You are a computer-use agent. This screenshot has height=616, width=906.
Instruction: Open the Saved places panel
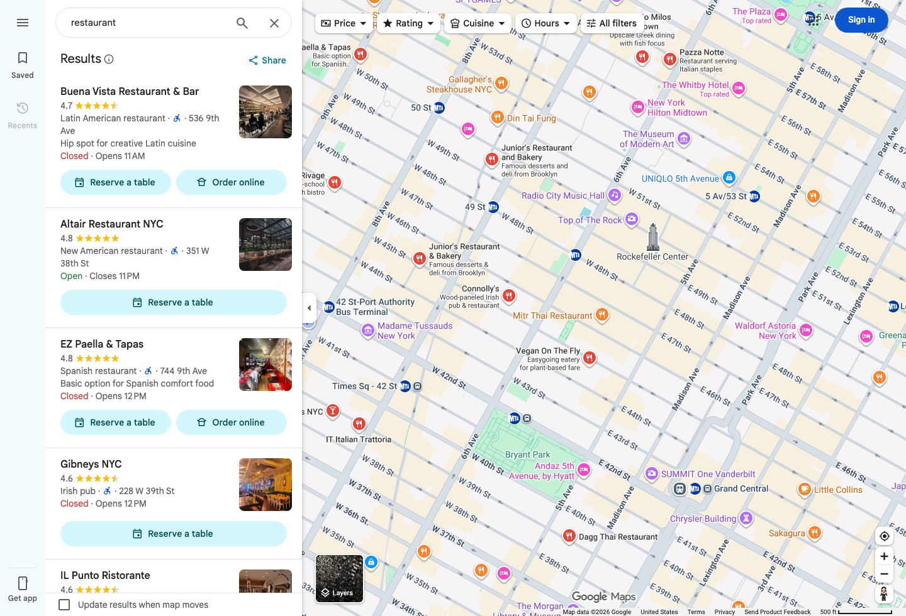pyautogui.click(x=23, y=65)
